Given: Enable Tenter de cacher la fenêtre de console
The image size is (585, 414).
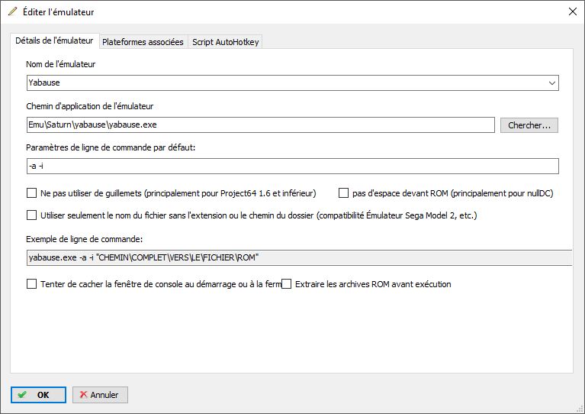Looking at the screenshot, I should (x=32, y=284).
